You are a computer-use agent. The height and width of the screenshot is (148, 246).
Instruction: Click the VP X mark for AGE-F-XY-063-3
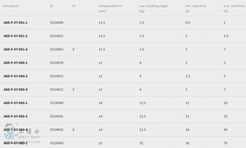pos(73,130)
